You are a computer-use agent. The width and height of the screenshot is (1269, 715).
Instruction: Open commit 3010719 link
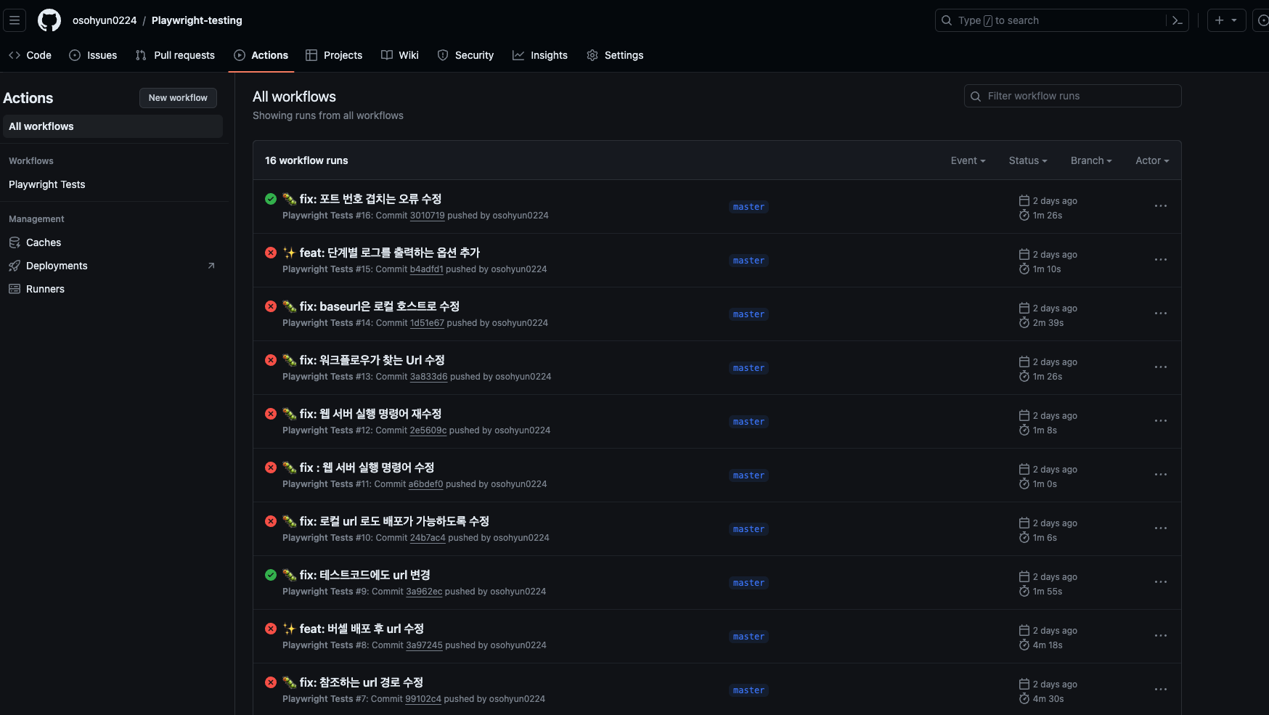coord(428,216)
